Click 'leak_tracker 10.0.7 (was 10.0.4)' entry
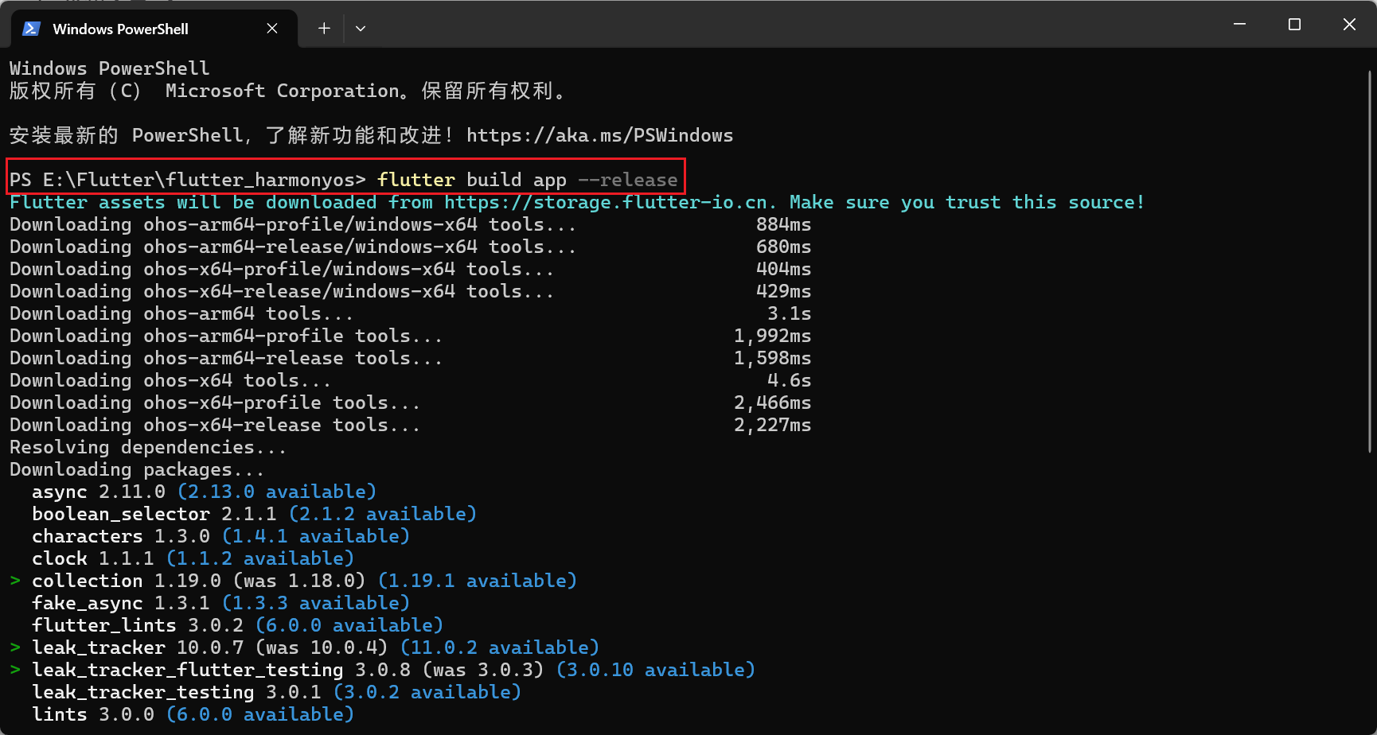The image size is (1377, 735). click(209, 647)
